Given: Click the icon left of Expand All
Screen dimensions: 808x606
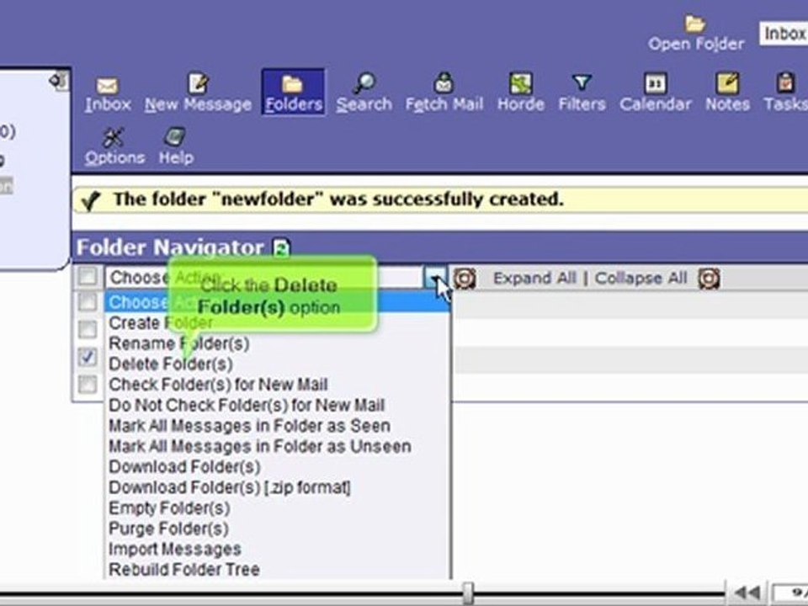Looking at the screenshot, I should tap(465, 279).
